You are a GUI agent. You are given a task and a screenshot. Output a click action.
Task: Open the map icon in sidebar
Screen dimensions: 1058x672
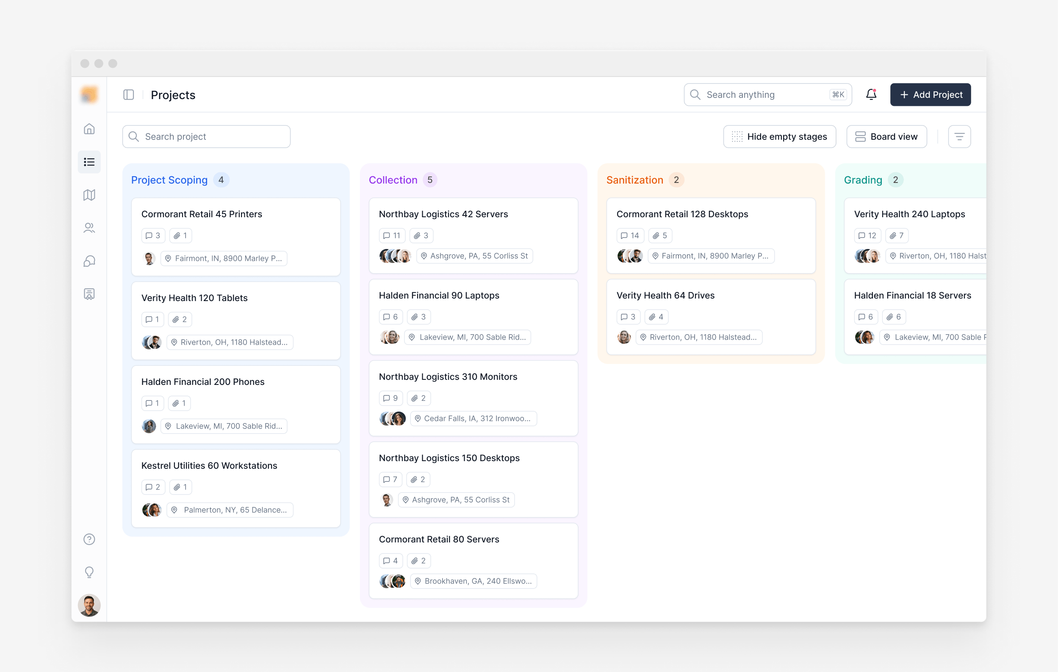[x=89, y=195]
